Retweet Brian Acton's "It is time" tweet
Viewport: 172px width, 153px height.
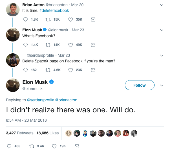(x=48, y=19)
